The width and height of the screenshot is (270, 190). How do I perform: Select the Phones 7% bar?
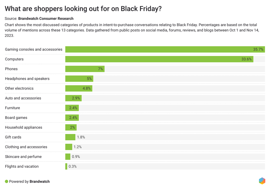click(85, 69)
